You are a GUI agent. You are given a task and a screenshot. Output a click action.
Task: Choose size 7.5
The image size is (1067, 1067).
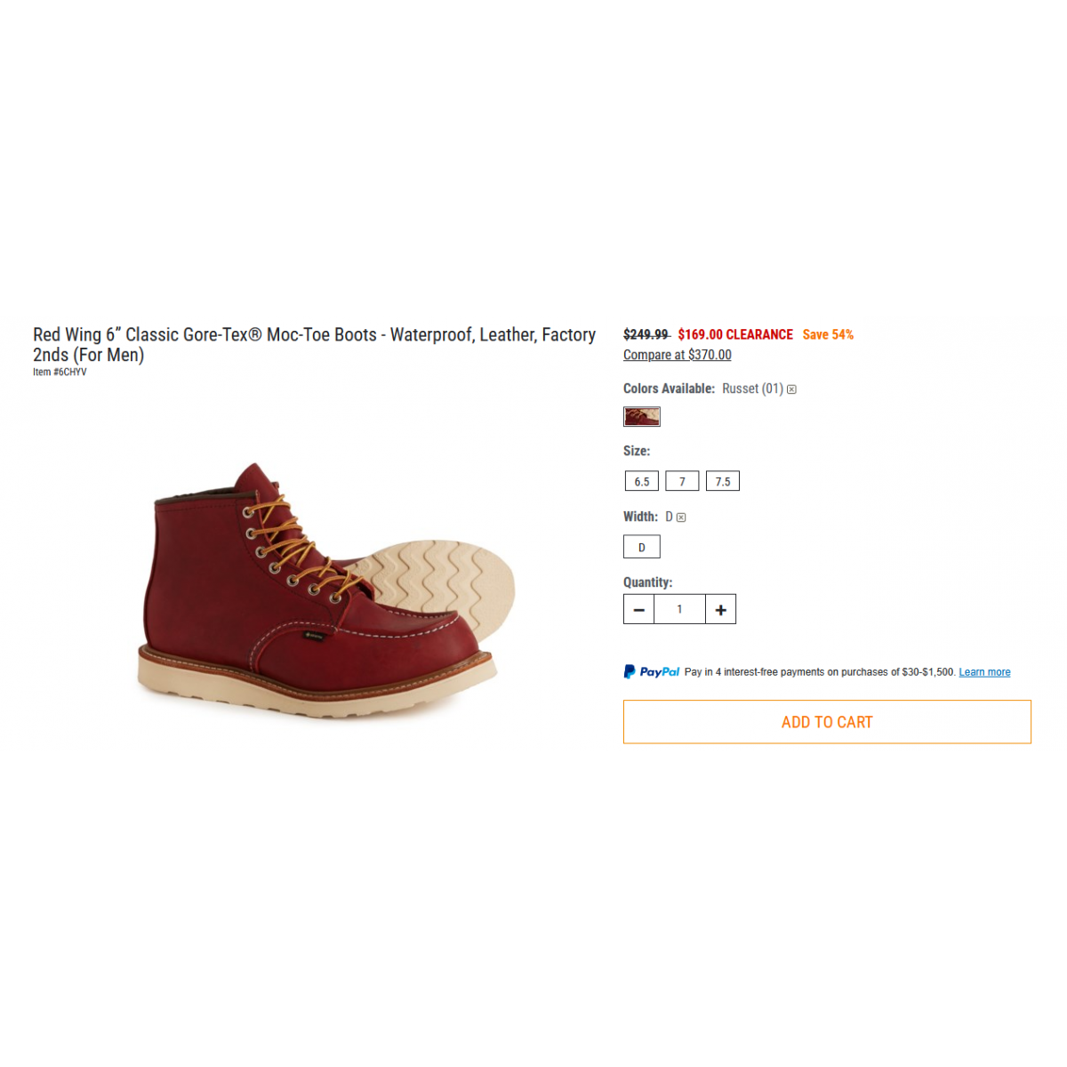[723, 481]
